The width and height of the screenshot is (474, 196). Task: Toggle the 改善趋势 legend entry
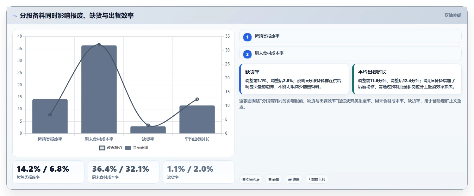point(110,148)
